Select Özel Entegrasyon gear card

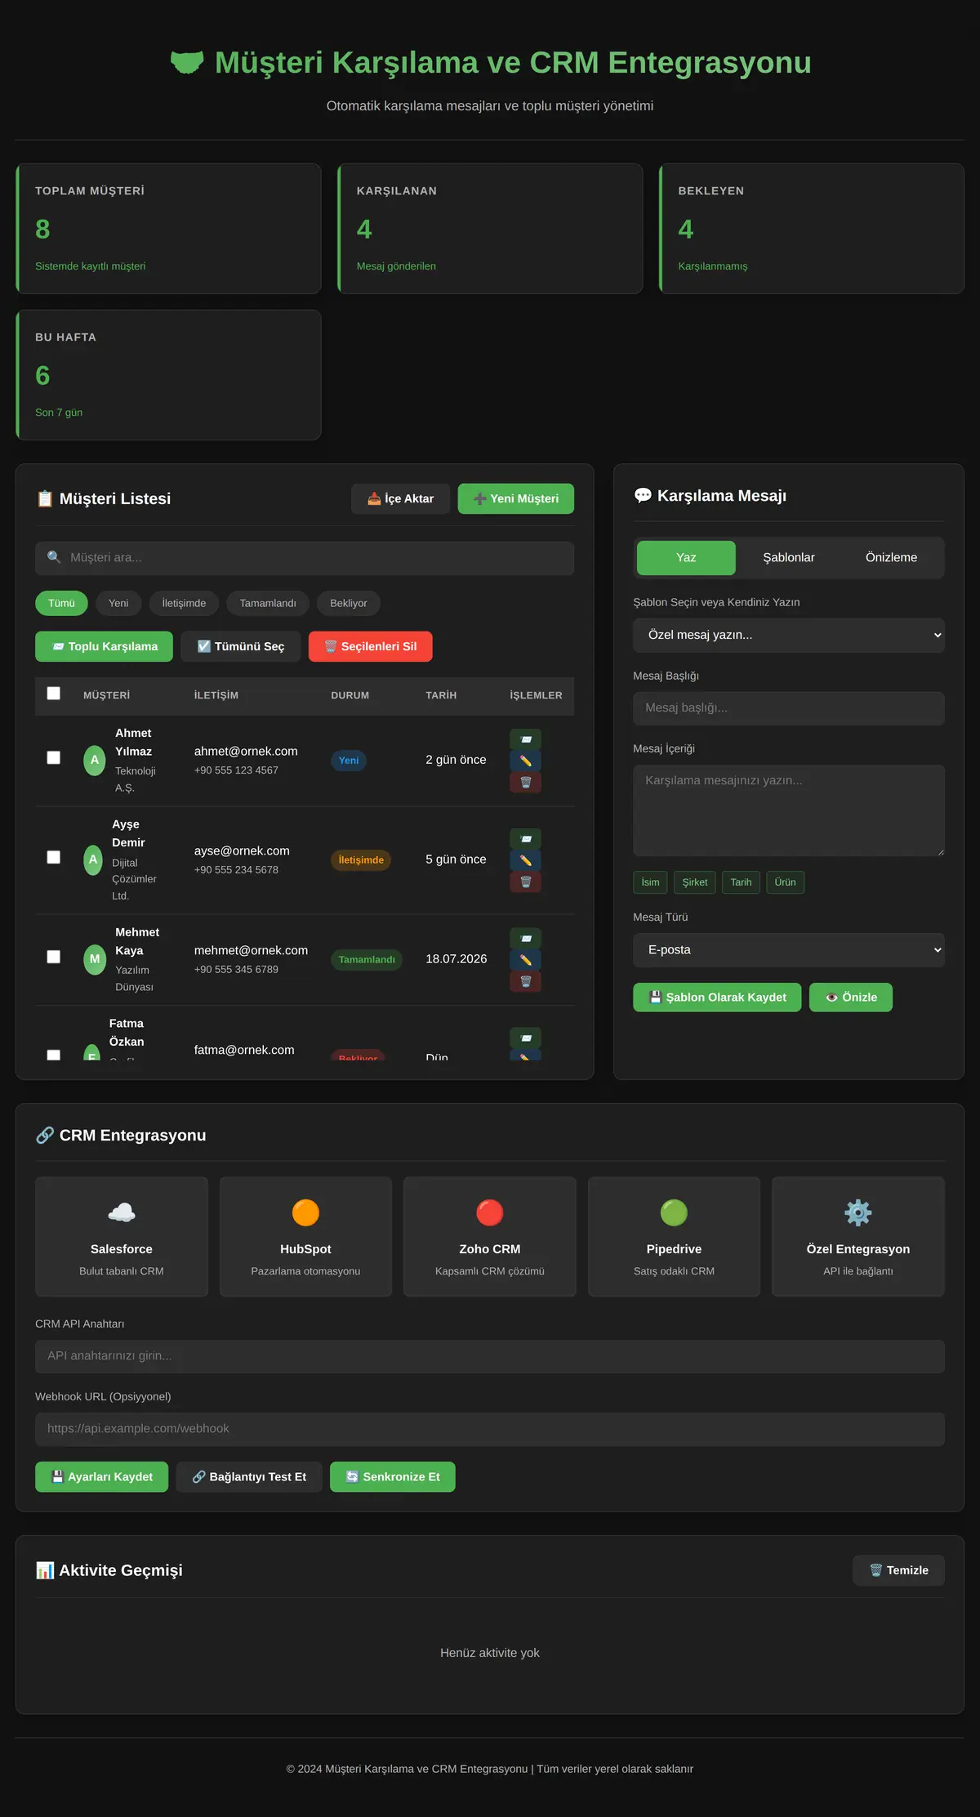click(858, 1236)
